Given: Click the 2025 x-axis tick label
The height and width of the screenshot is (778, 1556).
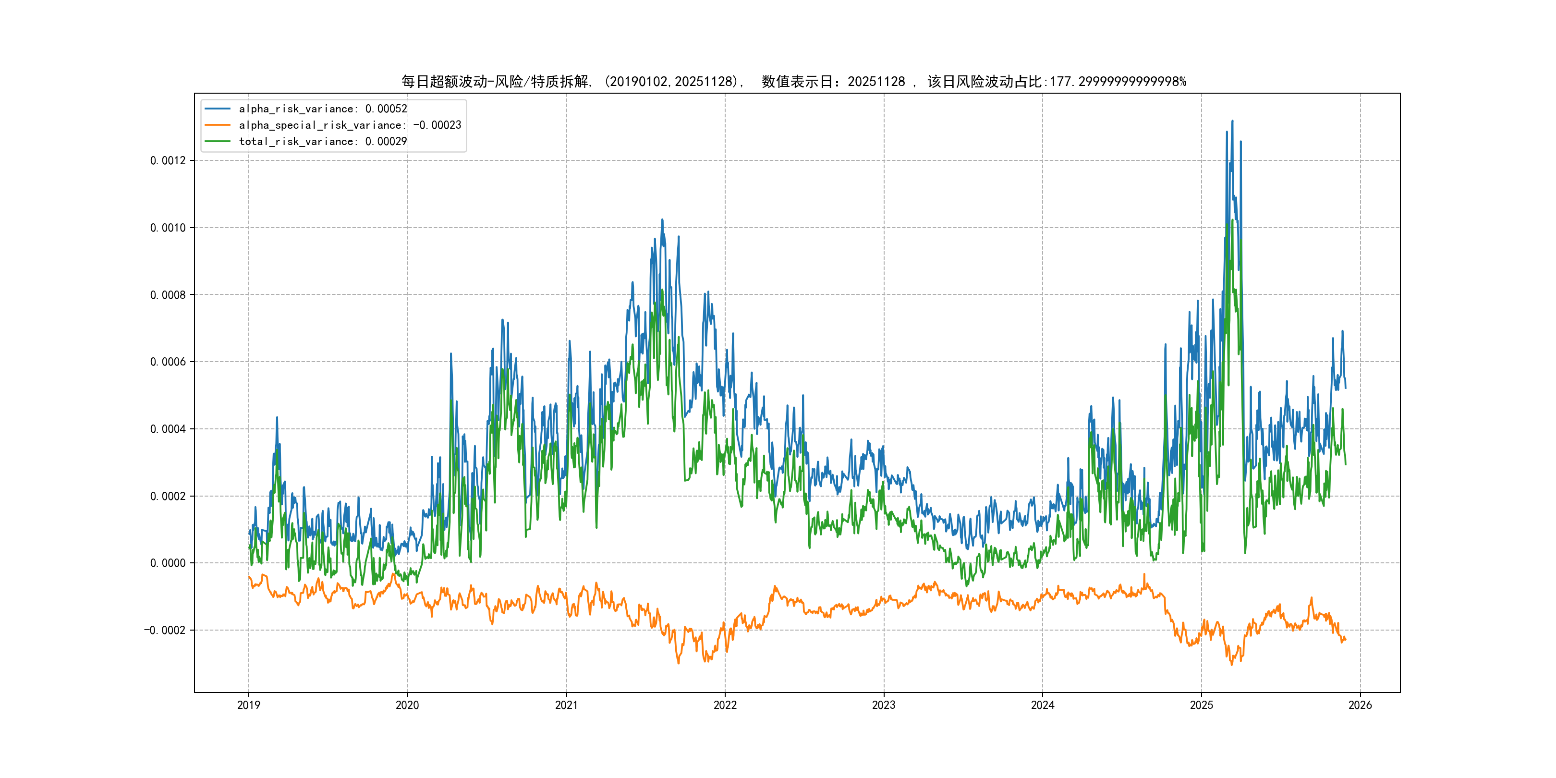Looking at the screenshot, I should (1202, 705).
